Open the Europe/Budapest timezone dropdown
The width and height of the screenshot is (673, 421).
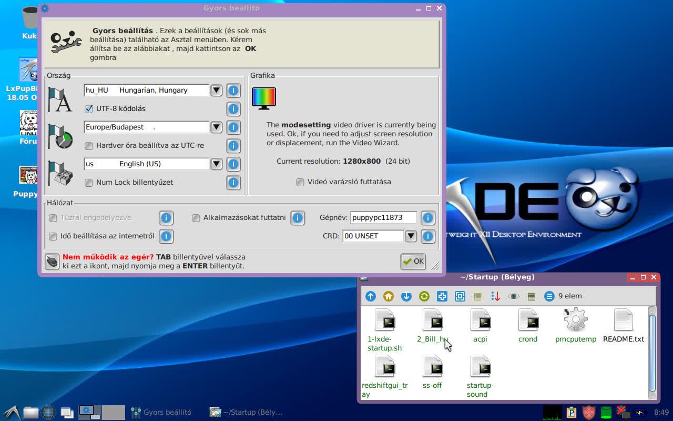click(216, 127)
